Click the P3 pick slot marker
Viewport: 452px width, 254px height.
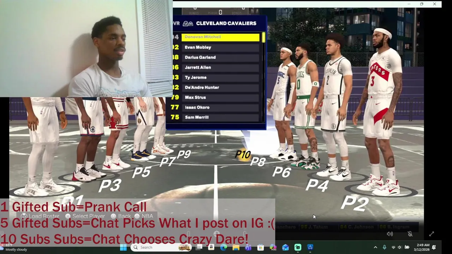coord(110,186)
